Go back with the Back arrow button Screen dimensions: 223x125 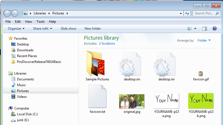(7, 14)
